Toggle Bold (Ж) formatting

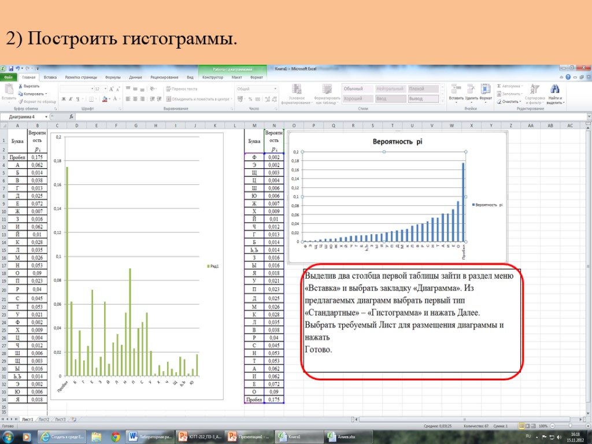pos(64,99)
